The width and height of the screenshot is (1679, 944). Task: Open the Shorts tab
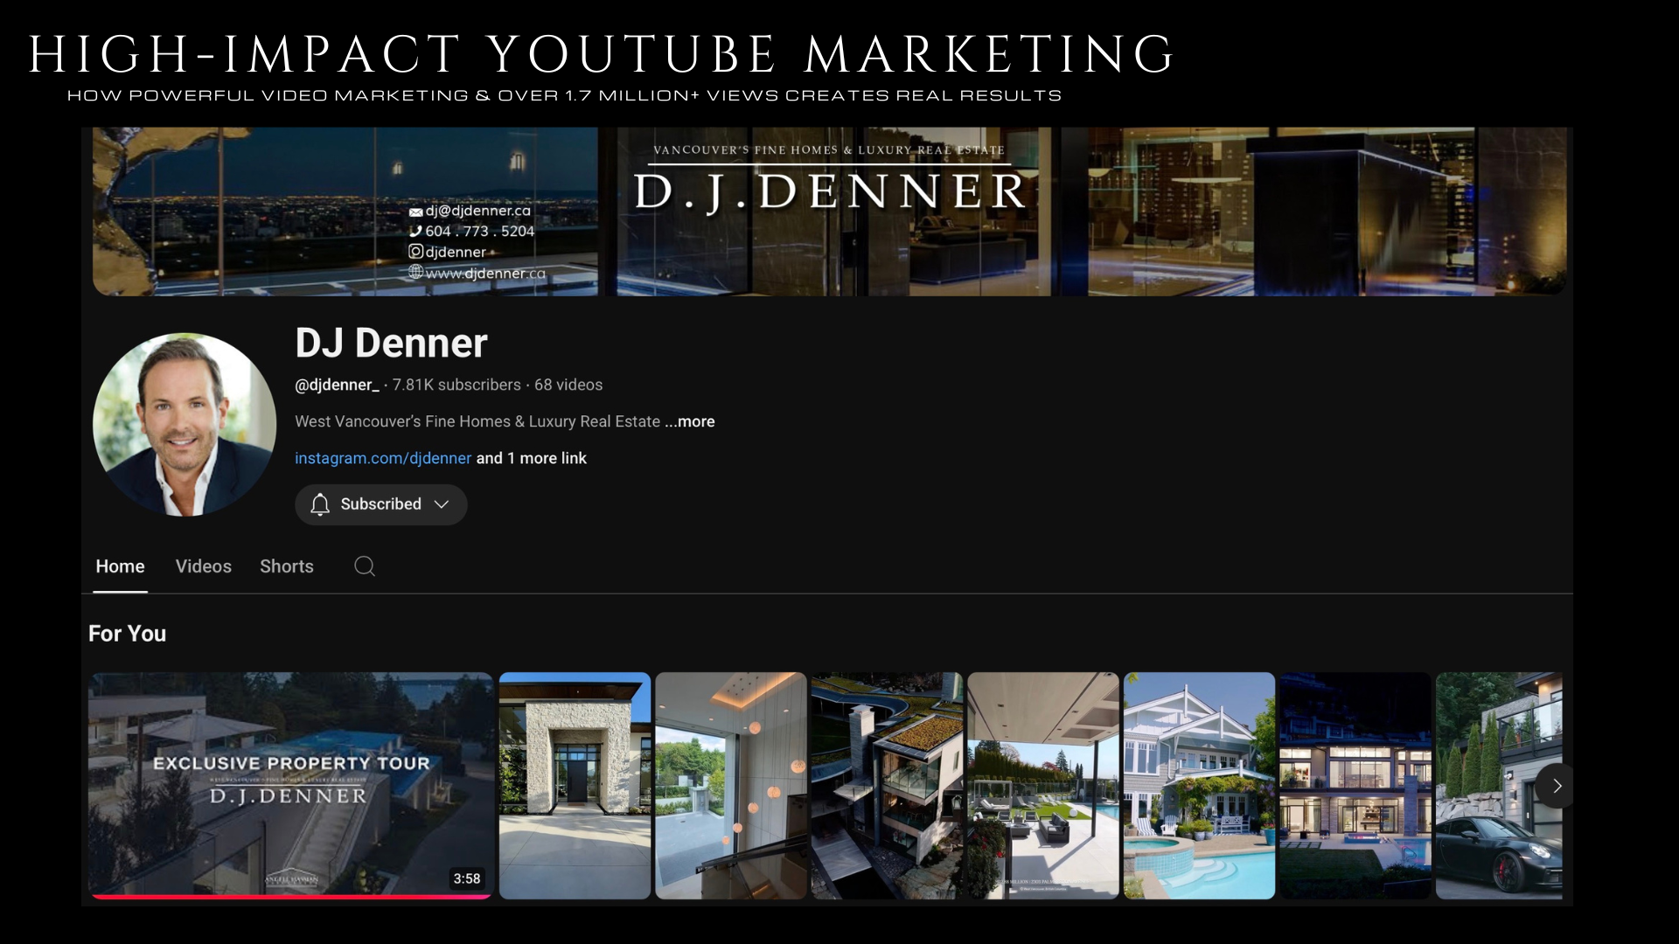pos(286,566)
